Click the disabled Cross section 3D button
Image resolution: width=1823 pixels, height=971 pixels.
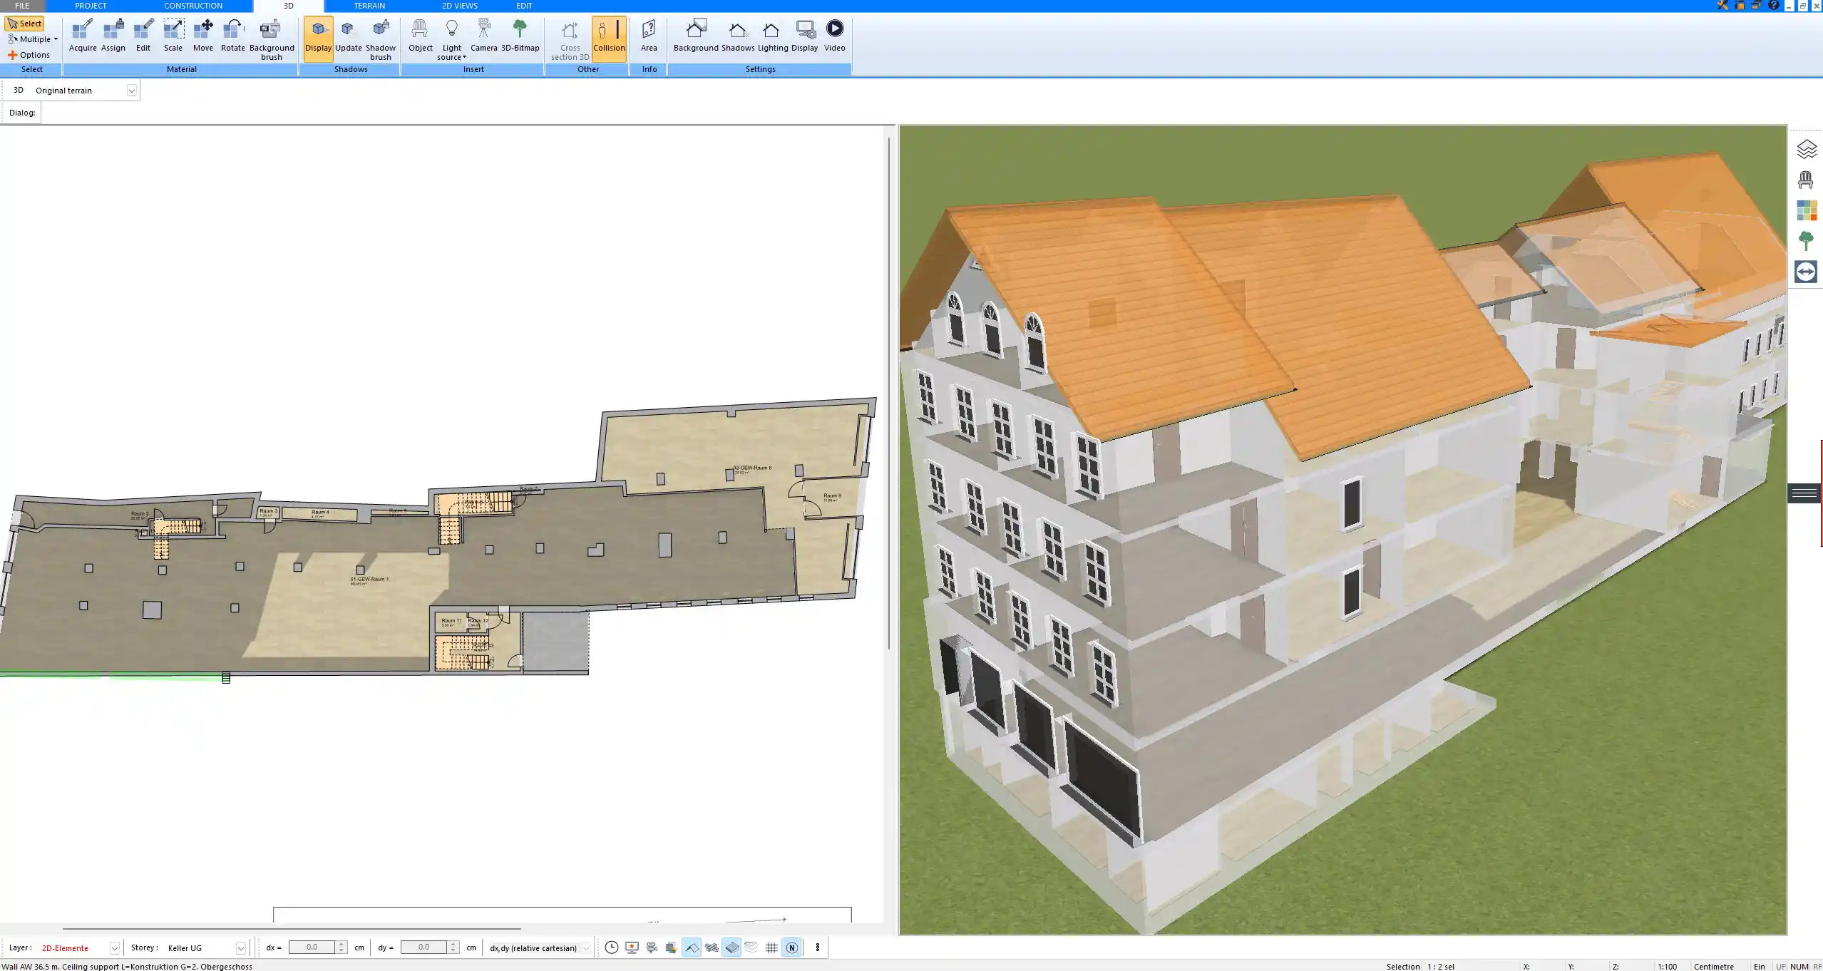tap(570, 40)
